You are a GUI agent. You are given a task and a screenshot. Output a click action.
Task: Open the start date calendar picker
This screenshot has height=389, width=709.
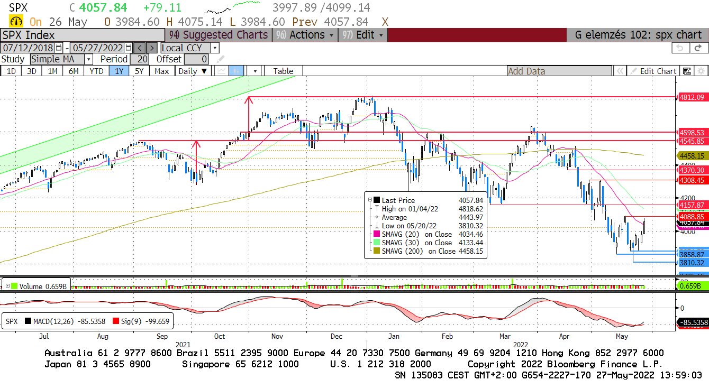[59, 48]
